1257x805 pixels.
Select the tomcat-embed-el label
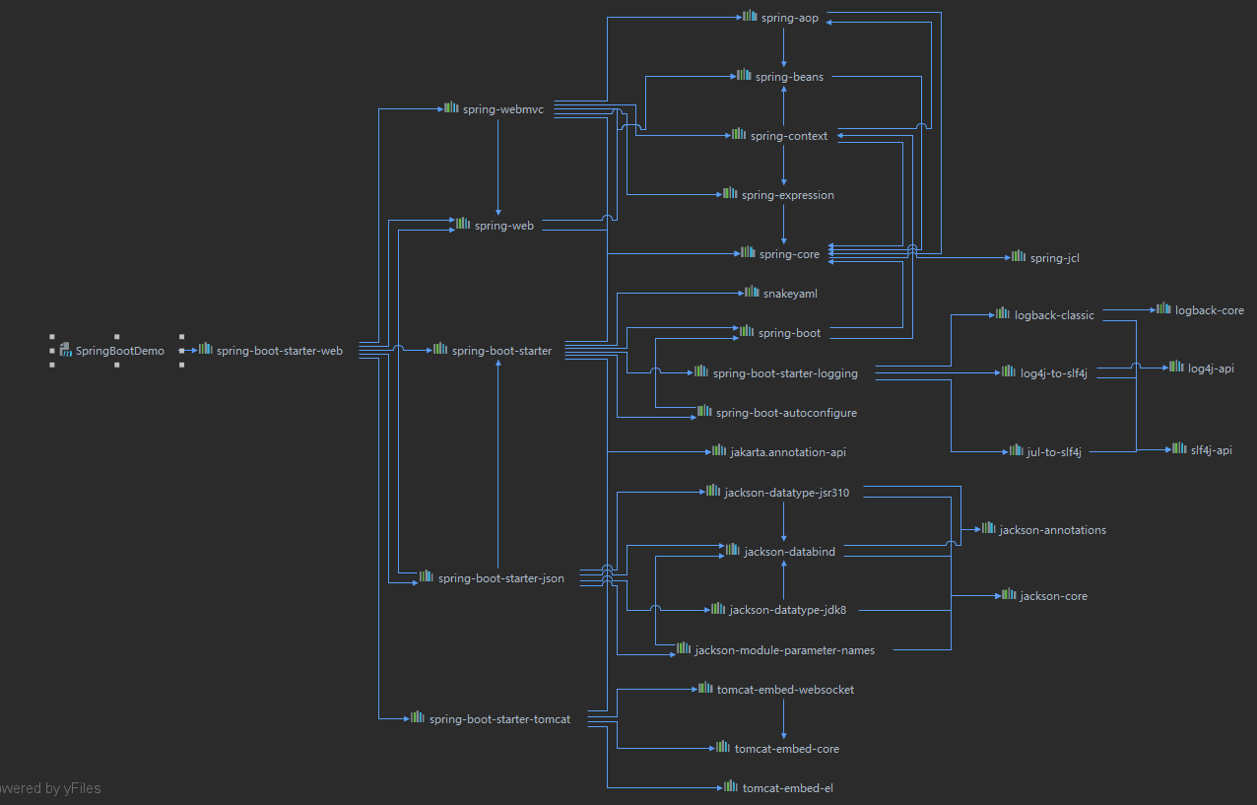[788, 787]
